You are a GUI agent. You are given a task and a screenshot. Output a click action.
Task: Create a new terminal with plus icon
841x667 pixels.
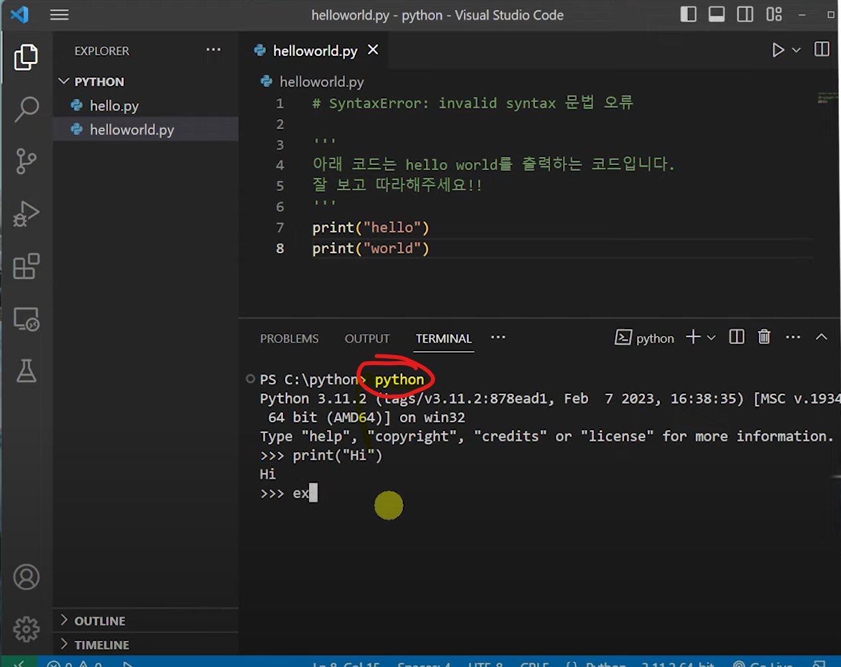693,337
